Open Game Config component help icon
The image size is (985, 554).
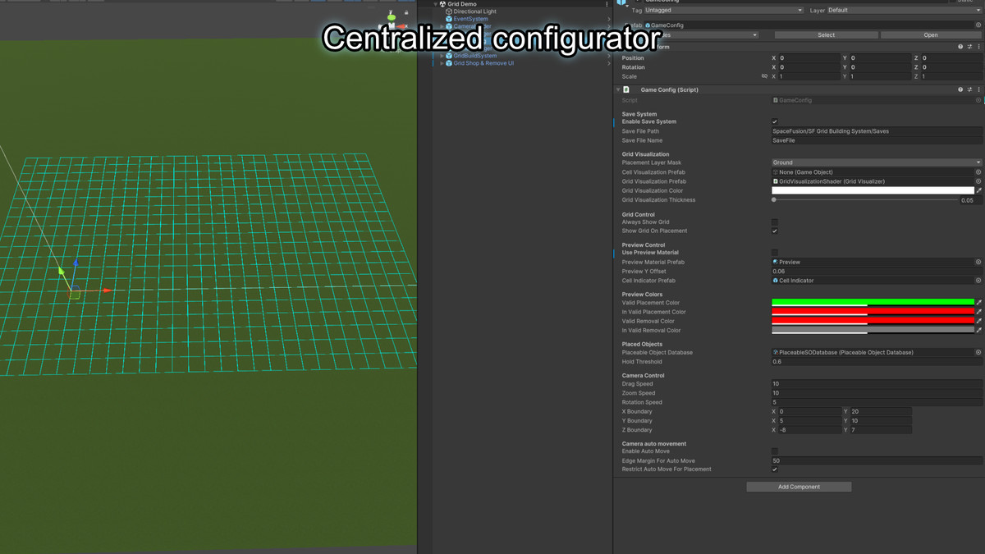point(960,89)
